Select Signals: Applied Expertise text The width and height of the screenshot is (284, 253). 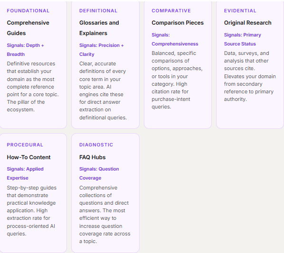(x=25, y=173)
